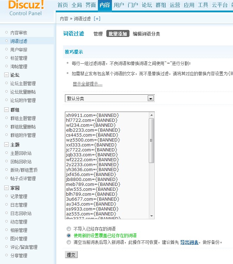Collapse the 论坛 sidebar section
Screen dimensions: 233x264
[x=6, y=75]
